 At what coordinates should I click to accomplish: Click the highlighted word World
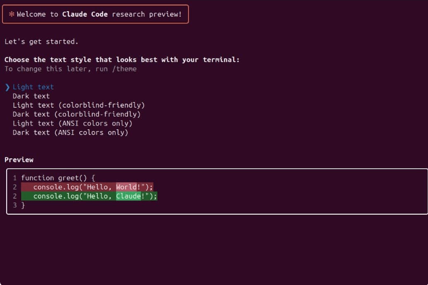126,187
